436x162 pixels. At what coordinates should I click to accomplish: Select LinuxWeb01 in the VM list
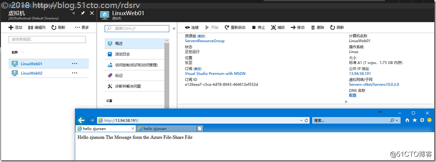tap(49, 64)
